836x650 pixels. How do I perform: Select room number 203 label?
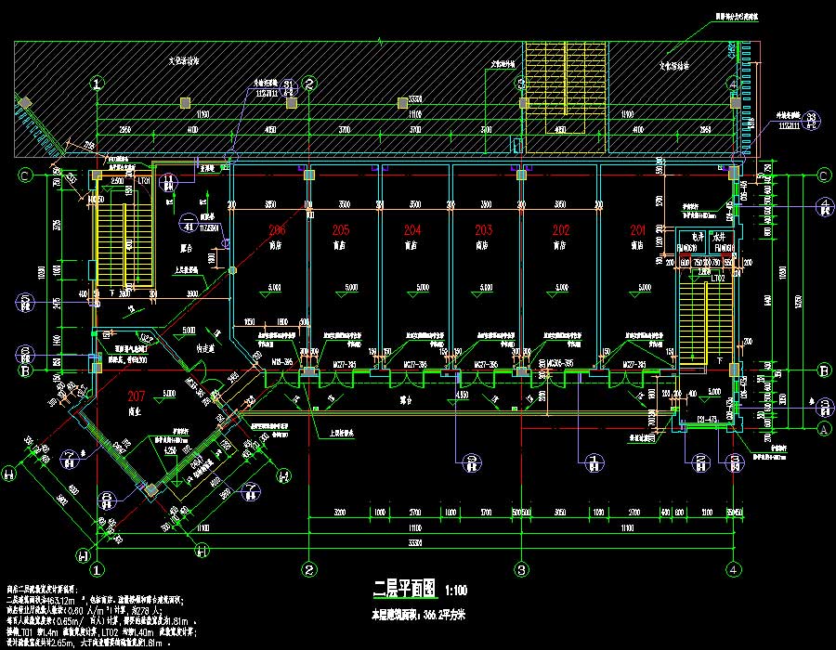[x=484, y=230]
